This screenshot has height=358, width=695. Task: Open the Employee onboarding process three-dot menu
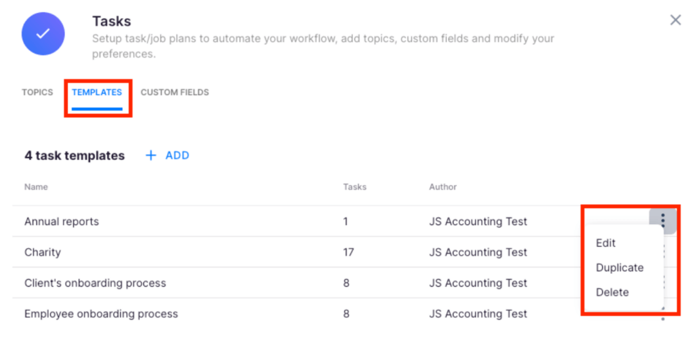tap(662, 315)
